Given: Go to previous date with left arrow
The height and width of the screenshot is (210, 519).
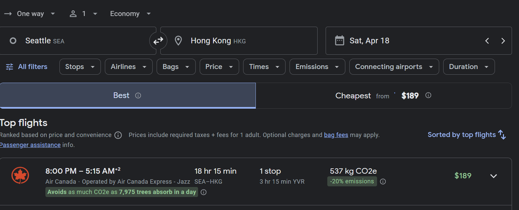Looking at the screenshot, I should click(x=487, y=41).
